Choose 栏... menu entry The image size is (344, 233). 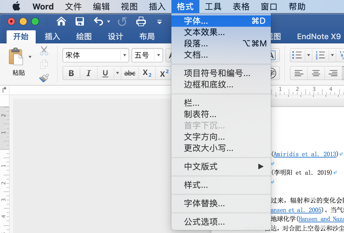pyautogui.click(x=221, y=103)
